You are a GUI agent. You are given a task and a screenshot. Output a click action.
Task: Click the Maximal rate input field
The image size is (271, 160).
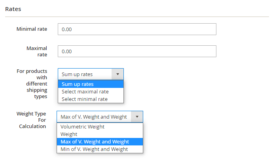pyautogui.click(x=137, y=51)
